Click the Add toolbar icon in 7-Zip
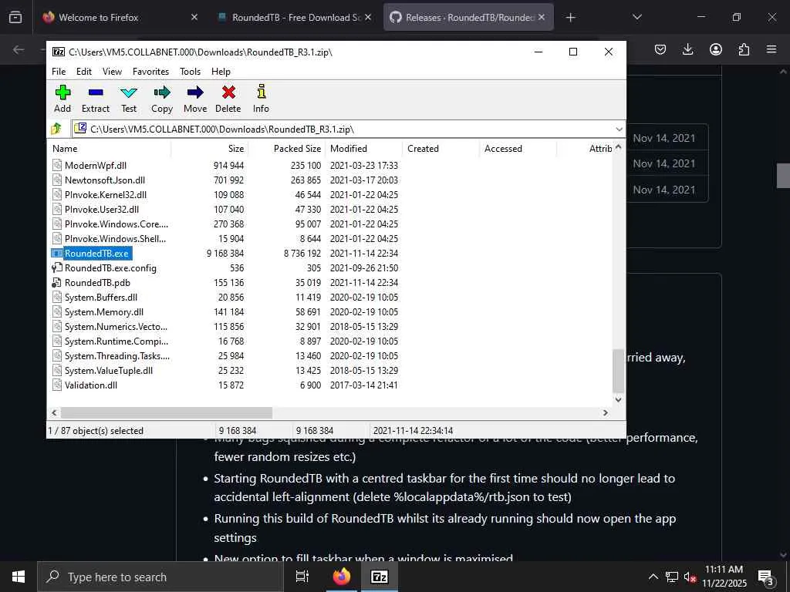The width and height of the screenshot is (790, 592). coord(62,99)
